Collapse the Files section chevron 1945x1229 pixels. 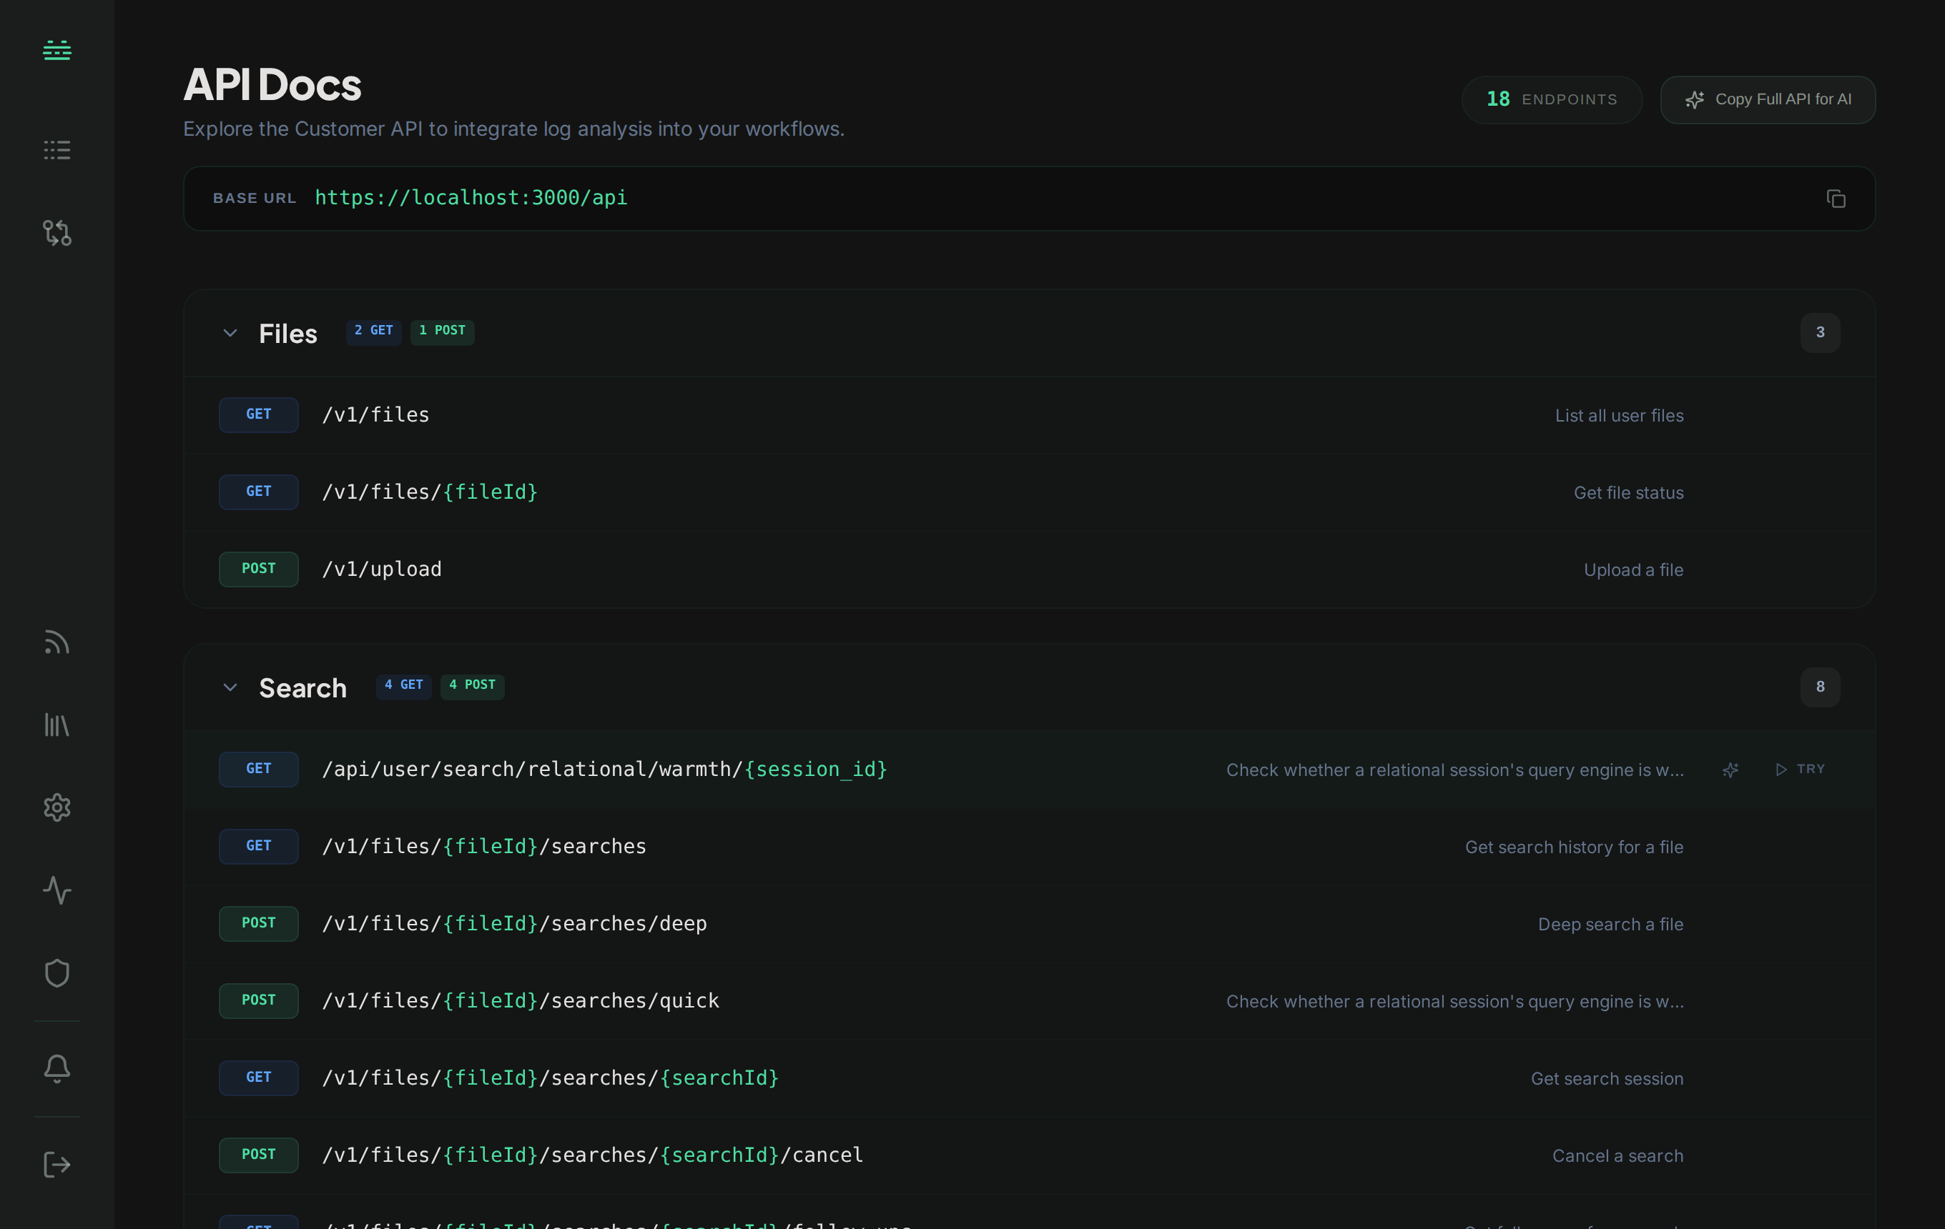tap(230, 332)
